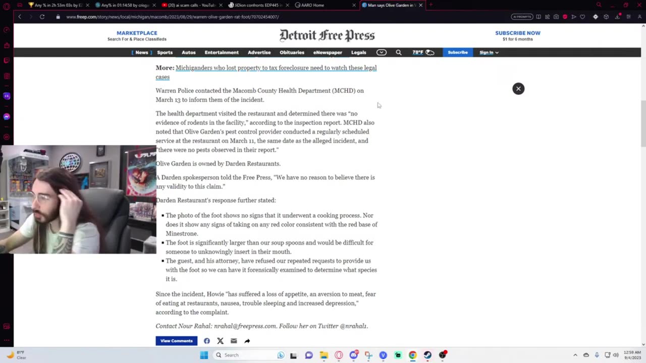Viewport: 646px width, 363px height.
Task: Open the Marketplace classifieds link
Action: coord(137,36)
